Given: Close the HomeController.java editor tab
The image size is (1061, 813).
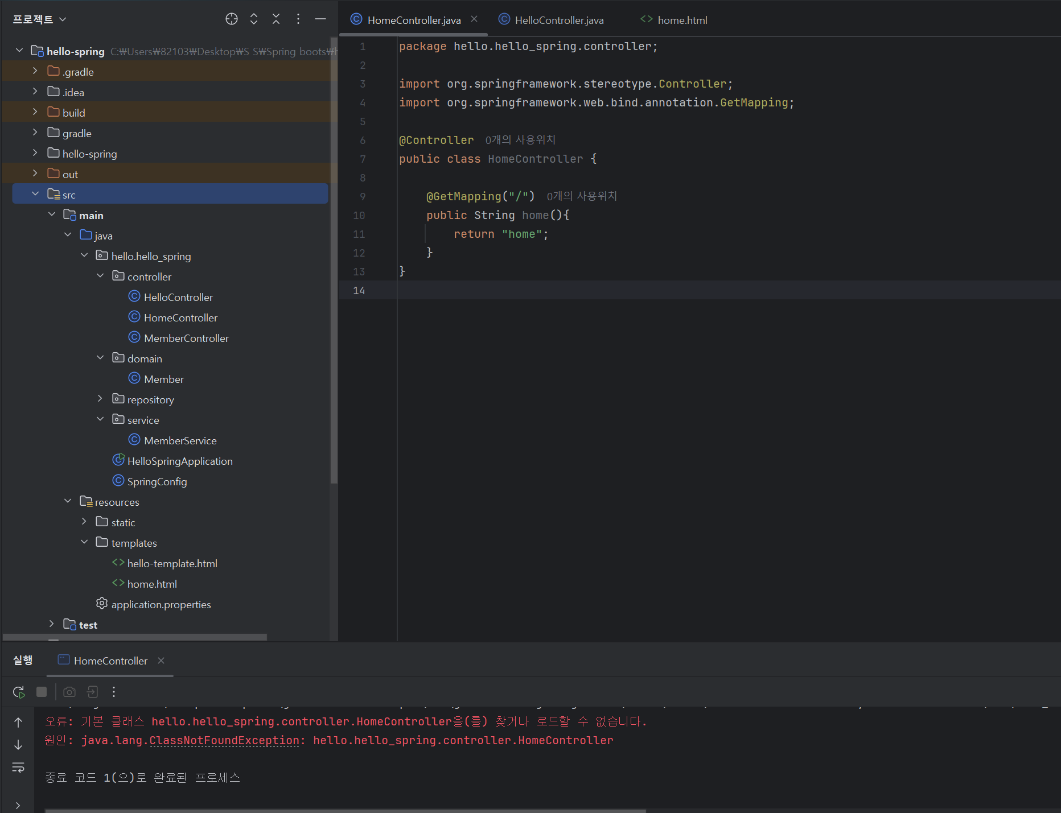Looking at the screenshot, I should [x=474, y=19].
